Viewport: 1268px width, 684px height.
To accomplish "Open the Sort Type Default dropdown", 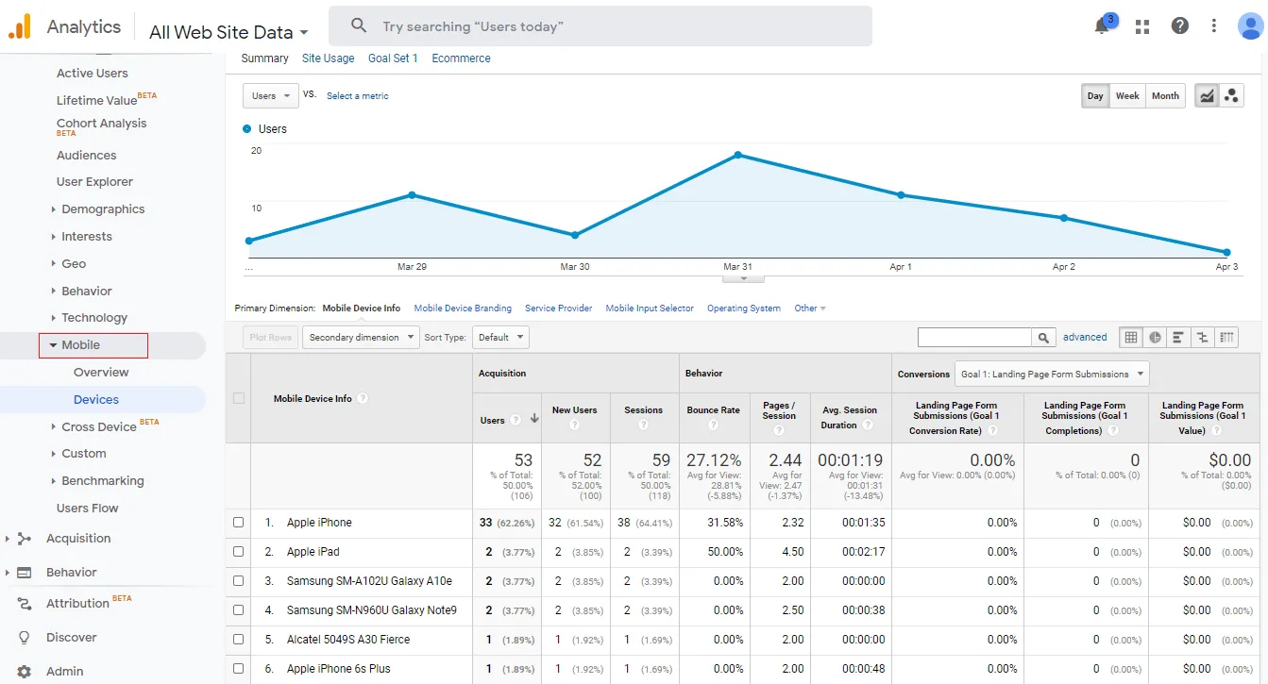I will (x=500, y=337).
